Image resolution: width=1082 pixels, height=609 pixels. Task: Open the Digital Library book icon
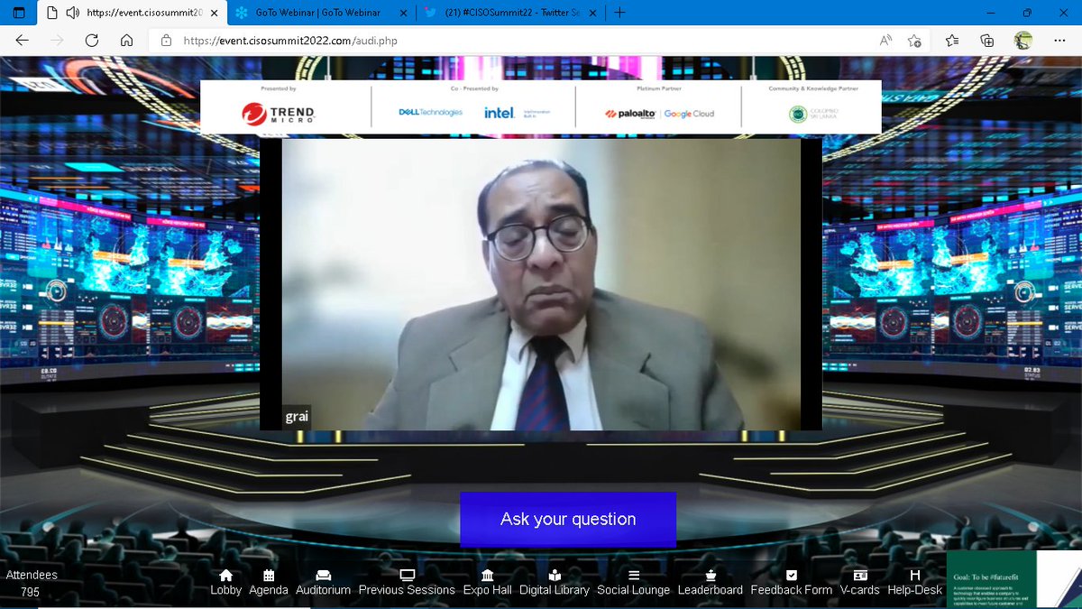pos(555,575)
